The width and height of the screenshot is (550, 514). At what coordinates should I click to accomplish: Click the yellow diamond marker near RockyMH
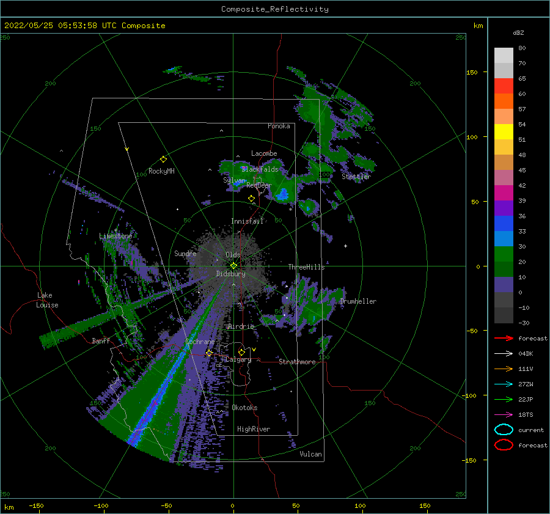coord(163,160)
